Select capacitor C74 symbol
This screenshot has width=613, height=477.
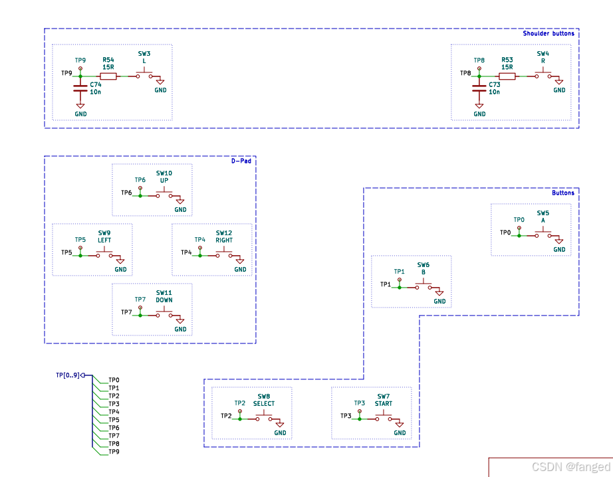click(x=80, y=88)
